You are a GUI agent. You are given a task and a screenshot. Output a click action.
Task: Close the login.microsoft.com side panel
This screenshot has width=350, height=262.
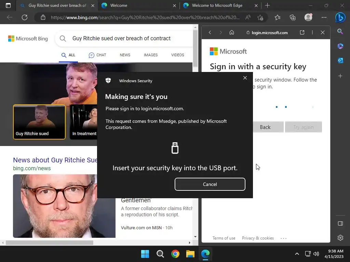point(323,32)
